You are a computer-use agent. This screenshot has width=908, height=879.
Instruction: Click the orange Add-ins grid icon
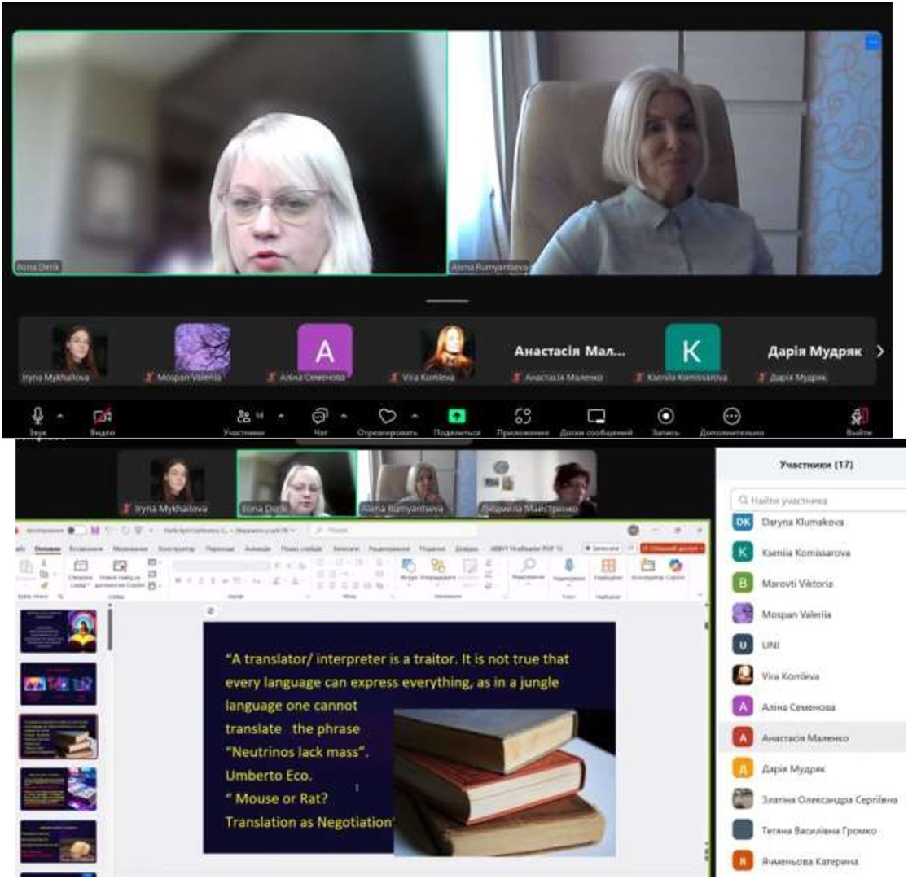608,565
